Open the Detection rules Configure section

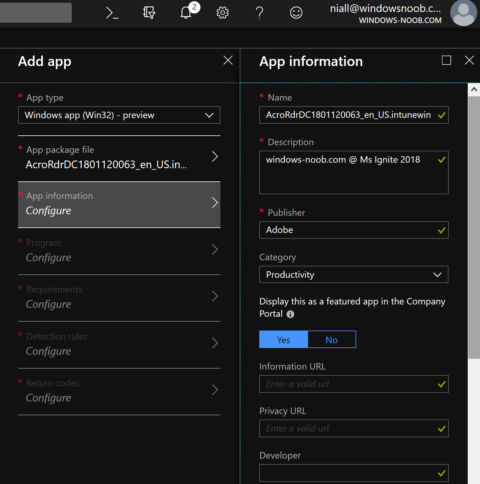[x=119, y=345]
